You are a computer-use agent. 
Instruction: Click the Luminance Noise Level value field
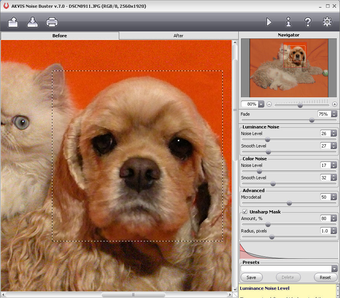(x=325, y=133)
